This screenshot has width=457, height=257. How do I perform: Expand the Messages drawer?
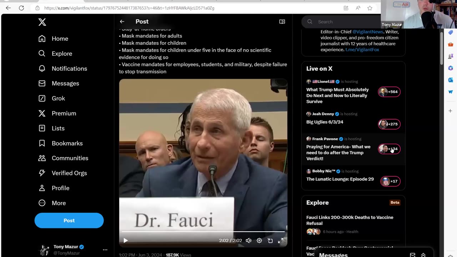[x=423, y=255]
